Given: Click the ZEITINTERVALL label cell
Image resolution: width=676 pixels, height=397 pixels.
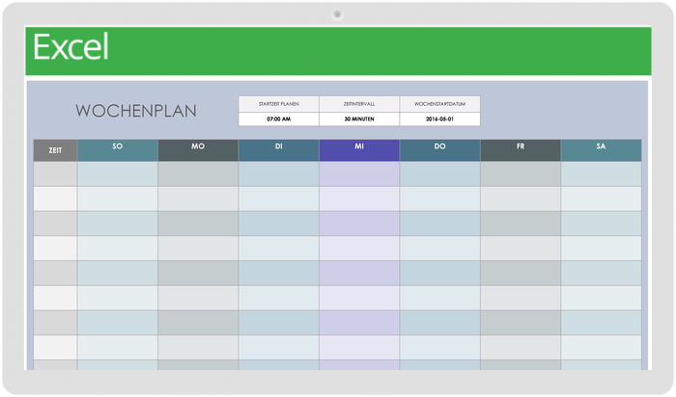Looking at the screenshot, I should [358, 103].
